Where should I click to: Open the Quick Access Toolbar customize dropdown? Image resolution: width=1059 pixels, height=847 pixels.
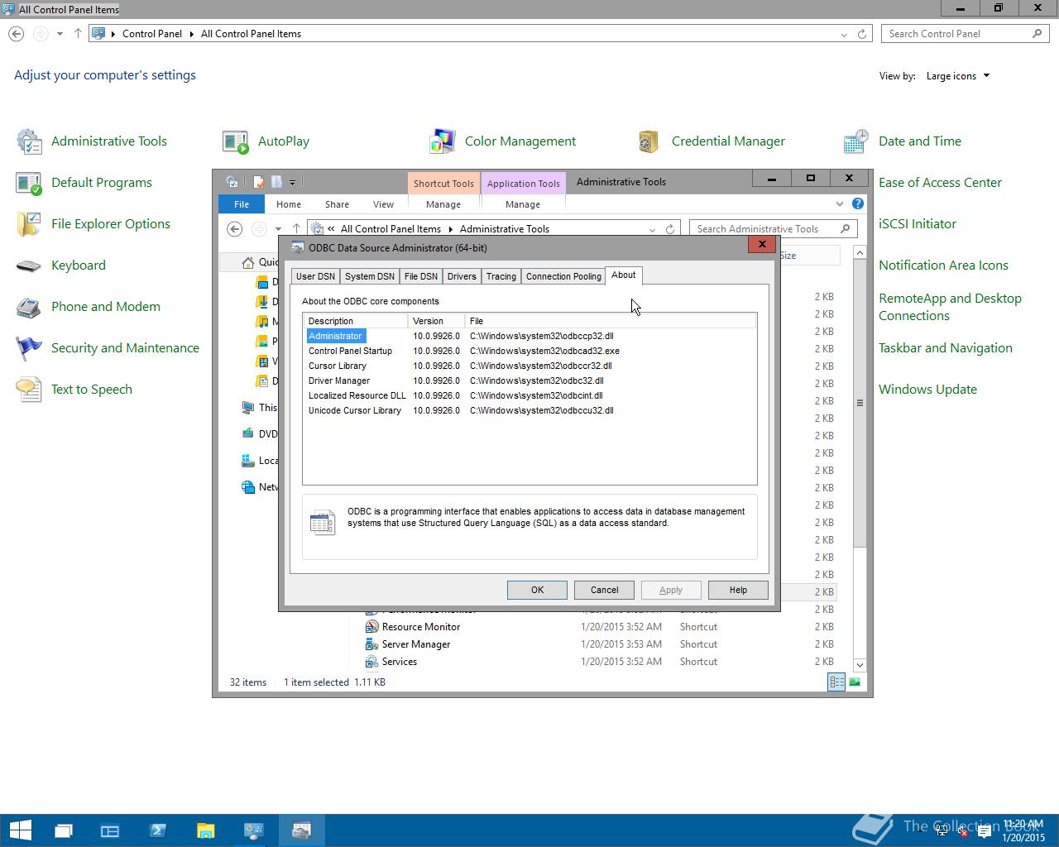click(292, 182)
